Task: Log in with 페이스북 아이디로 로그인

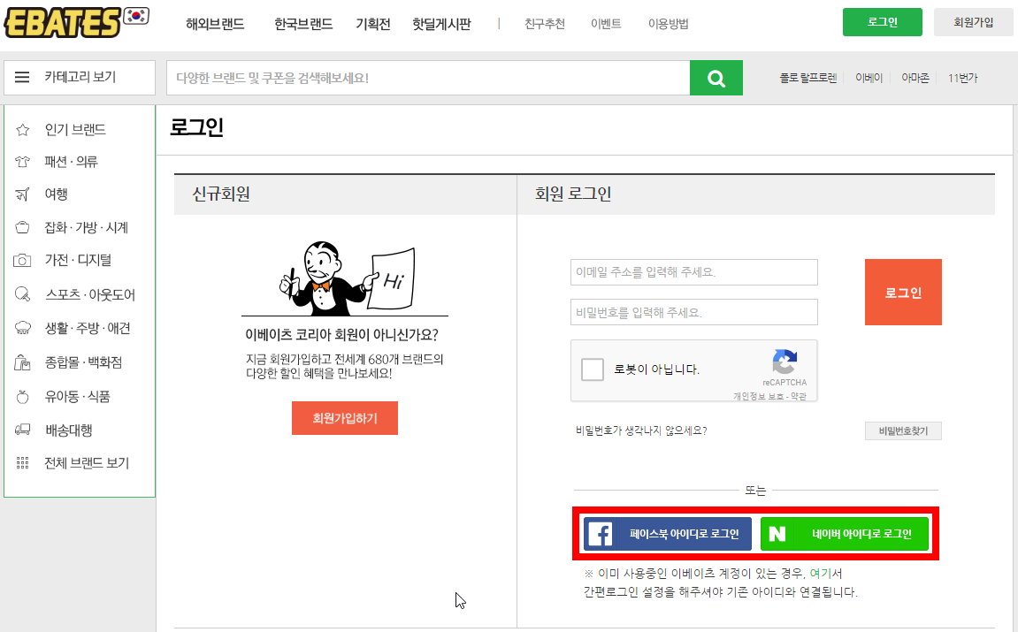Action: tap(668, 534)
